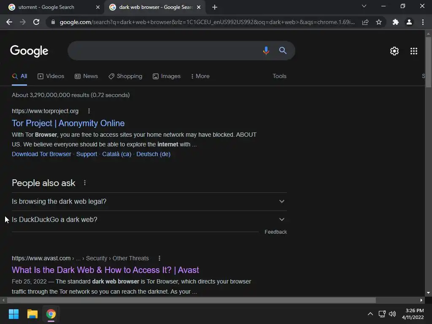Go back to the previous page
432x324 pixels.
click(9, 22)
